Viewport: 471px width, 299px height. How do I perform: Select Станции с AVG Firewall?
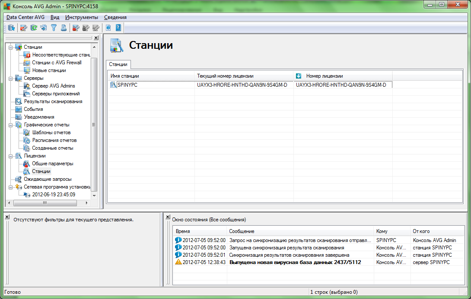click(x=57, y=63)
